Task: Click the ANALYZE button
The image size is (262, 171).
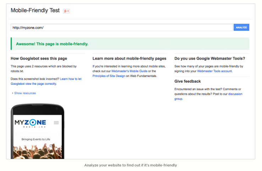Action: pos(241,27)
